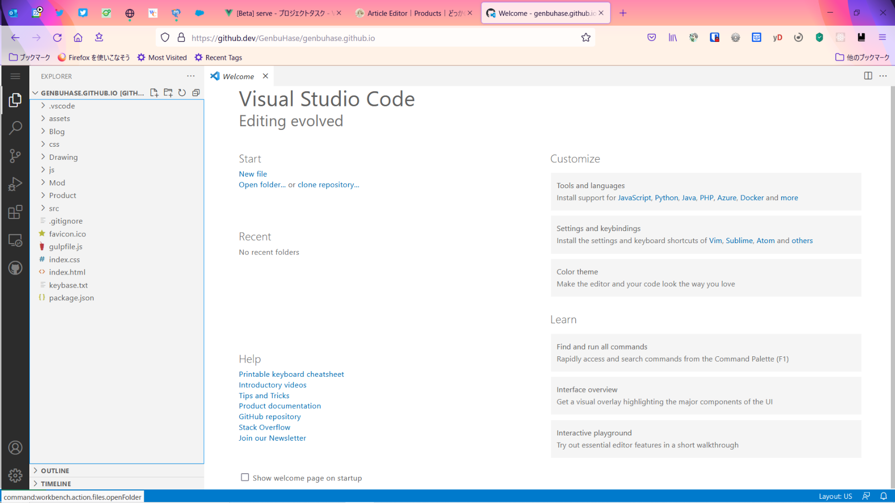
Task: Click the New file link
Action: [x=253, y=174]
